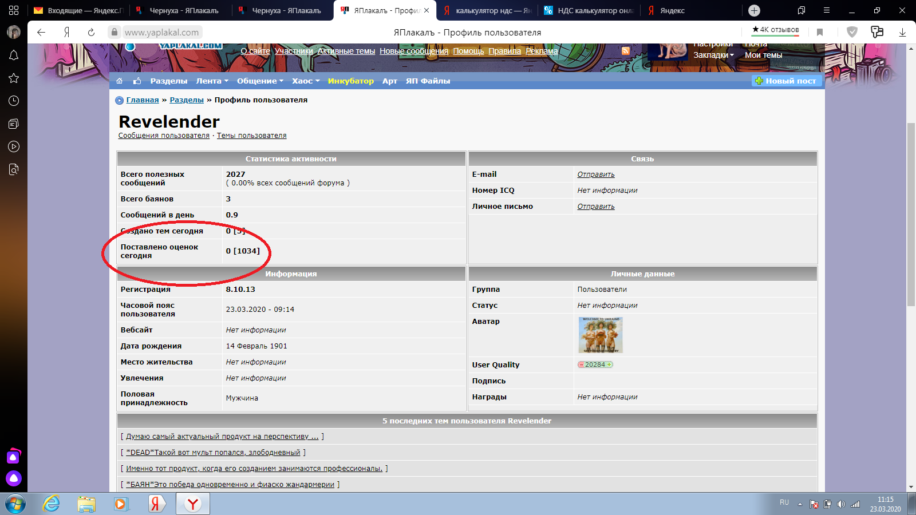Expand the Лента dropdown menu
This screenshot has height=515, width=916.
212,81
